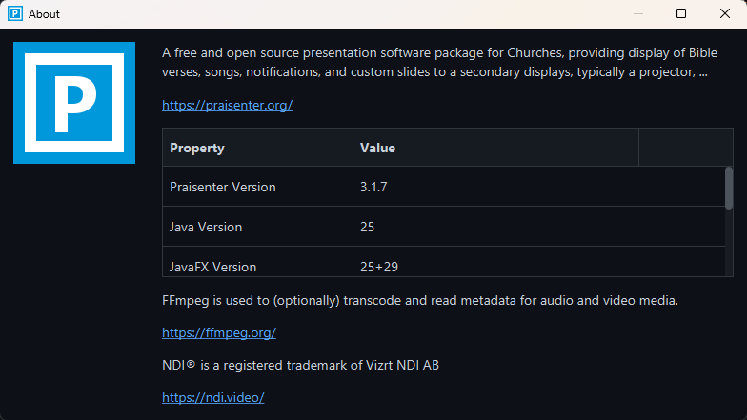Click the small Praisenter icon in title bar
747x420 pixels.
(x=15, y=13)
